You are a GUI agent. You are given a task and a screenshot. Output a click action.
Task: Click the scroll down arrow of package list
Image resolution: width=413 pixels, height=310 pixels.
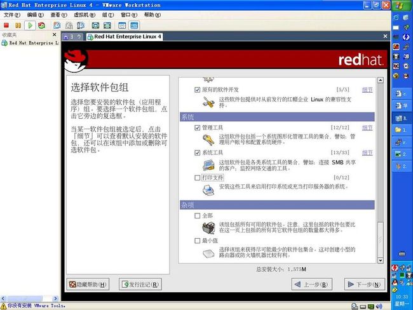(x=381, y=260)
